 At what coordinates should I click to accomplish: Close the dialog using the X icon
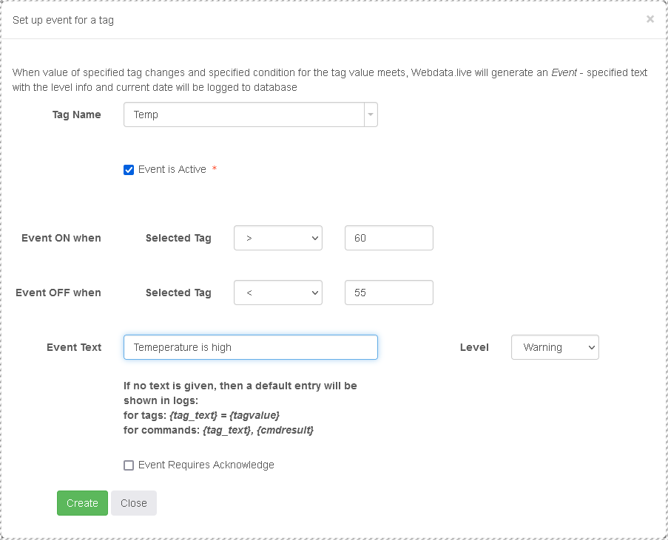650,19
